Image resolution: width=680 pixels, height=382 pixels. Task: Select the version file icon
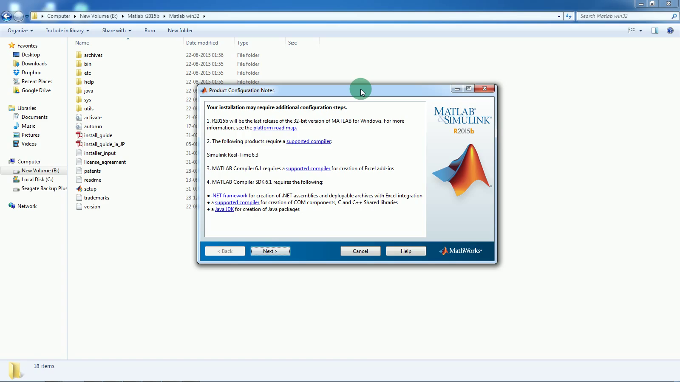coord(79,206)
